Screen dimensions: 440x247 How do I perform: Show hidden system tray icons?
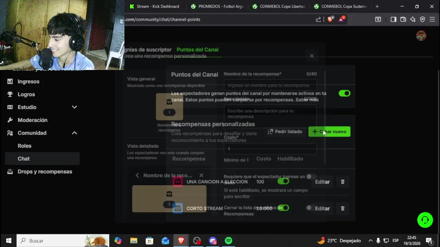pos(371,241)
